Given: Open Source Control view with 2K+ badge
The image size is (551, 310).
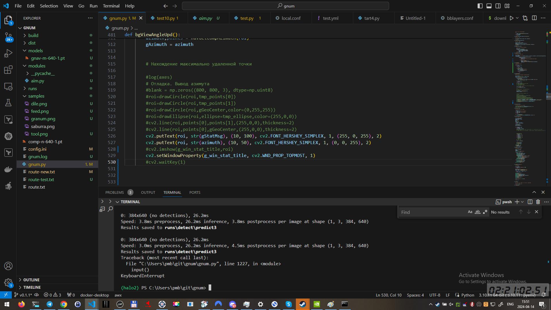Looking at the screenshot, I should 8,37.
